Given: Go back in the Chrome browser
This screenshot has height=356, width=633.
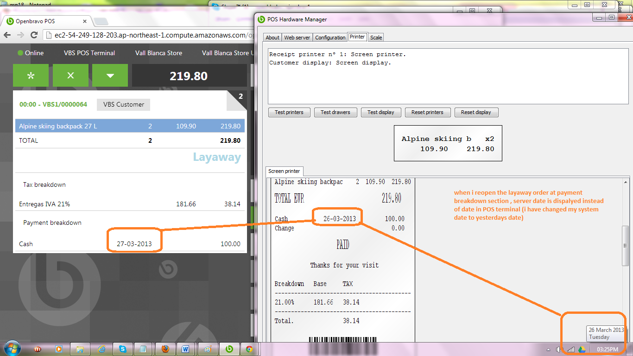Looking at the screenshot, I should click(7, 35).
